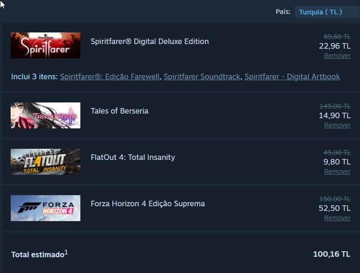The height and width of the screenshot is (273, 360).
Task: Click the 22,96 TL Spiritfarer price
Action: [x=334, y=46]
